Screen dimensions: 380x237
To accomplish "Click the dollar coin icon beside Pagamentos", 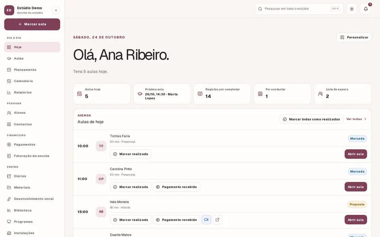I will tap(9, 145).
